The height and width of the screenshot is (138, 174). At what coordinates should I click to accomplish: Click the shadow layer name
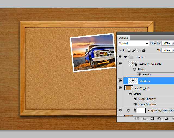[x=145, y=81]
